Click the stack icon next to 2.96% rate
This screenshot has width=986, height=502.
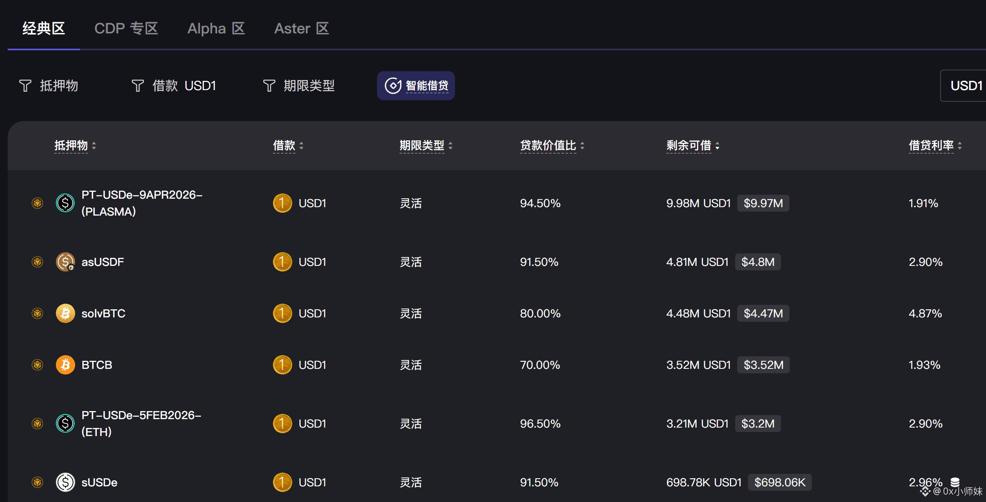(955, 481)
